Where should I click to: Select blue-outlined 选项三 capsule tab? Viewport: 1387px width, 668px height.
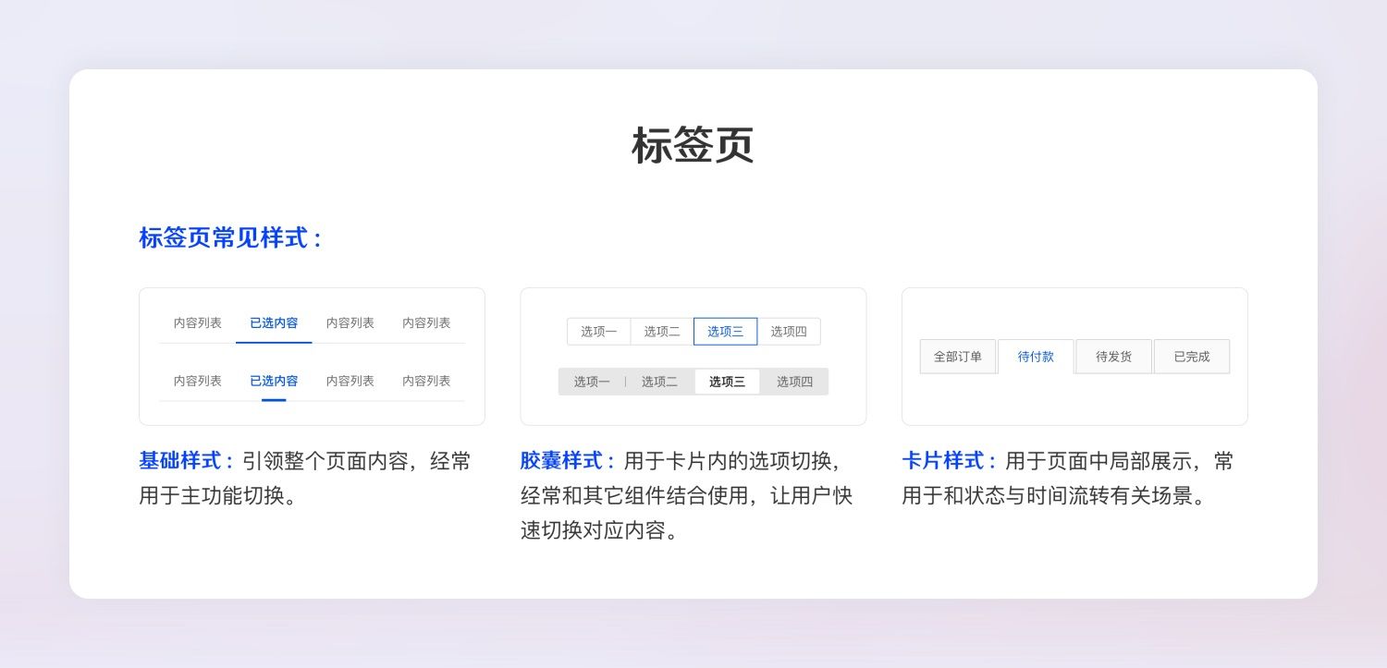pos(726,332)
